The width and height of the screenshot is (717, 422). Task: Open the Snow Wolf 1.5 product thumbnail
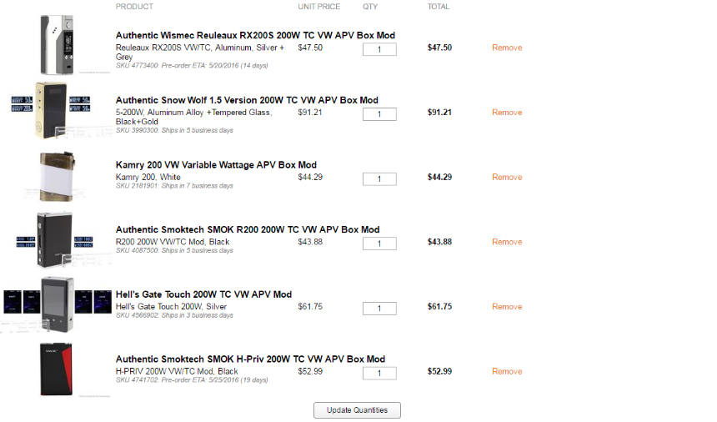(x=57, y=108)
